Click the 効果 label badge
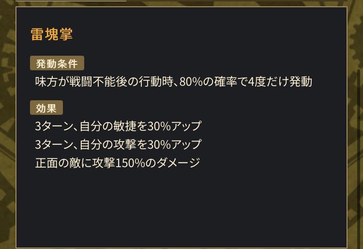The image size is (363, 249). [46, 108]
